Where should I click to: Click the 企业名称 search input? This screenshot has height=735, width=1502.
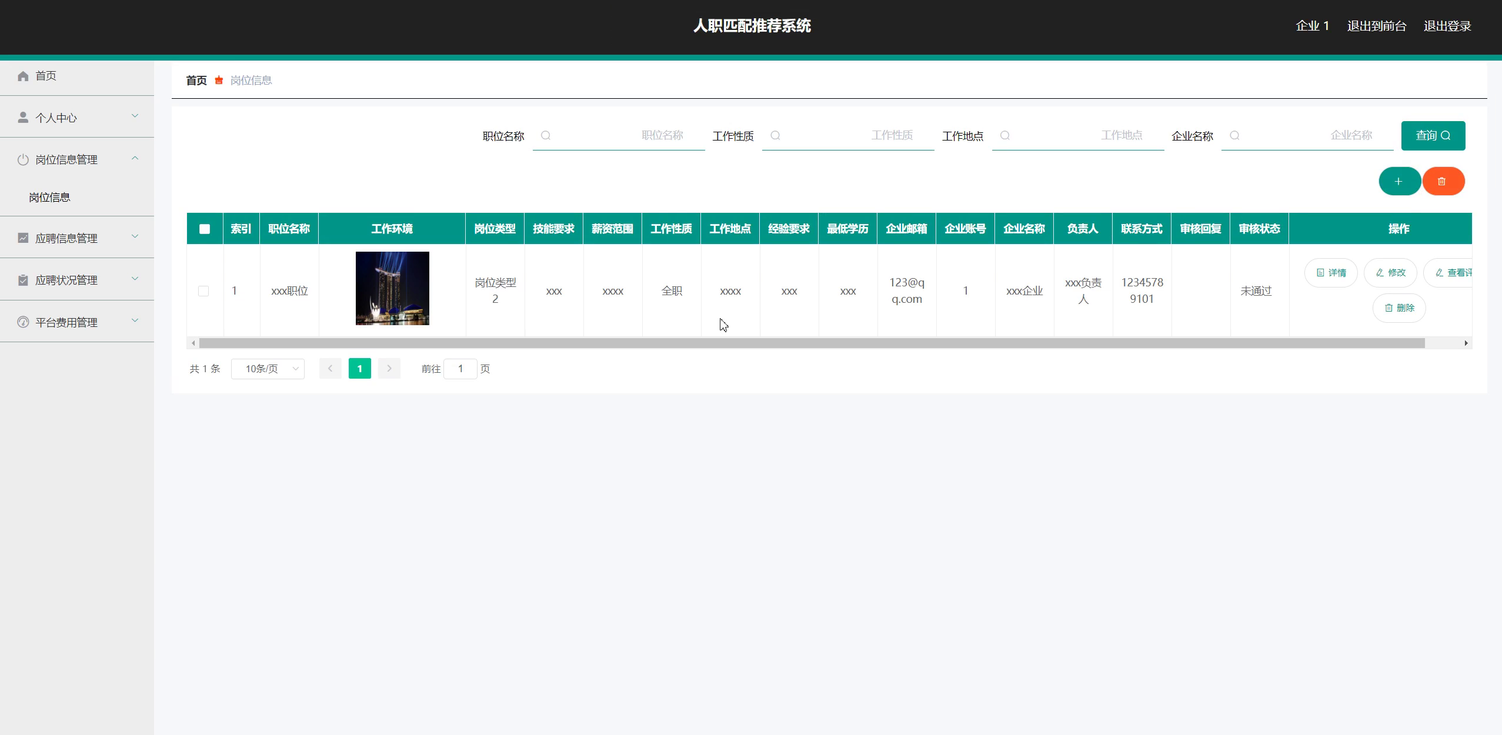coord(1307,136)
